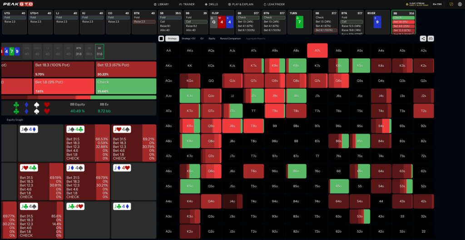Viewport: 465px width, 240px height.
Task: Click second-row green club suit filter
Action: pyautogui.click(x=16, y=111)
